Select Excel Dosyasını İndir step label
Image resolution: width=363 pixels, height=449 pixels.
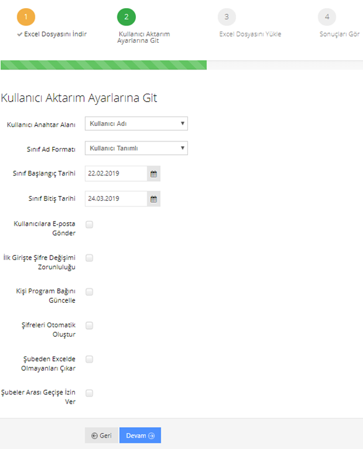coord(55,34)
